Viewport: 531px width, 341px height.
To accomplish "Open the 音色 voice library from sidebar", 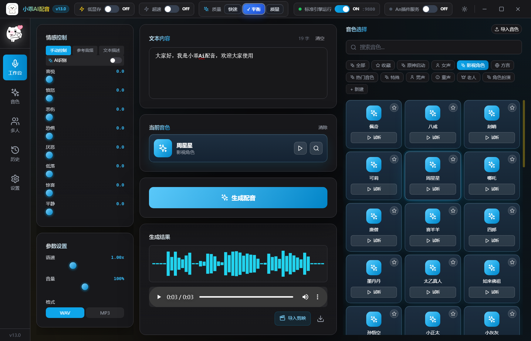I will (x=15, y=96).
